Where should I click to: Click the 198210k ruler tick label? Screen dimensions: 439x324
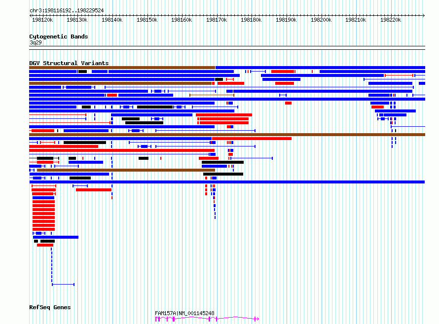[x=356, y=20]
